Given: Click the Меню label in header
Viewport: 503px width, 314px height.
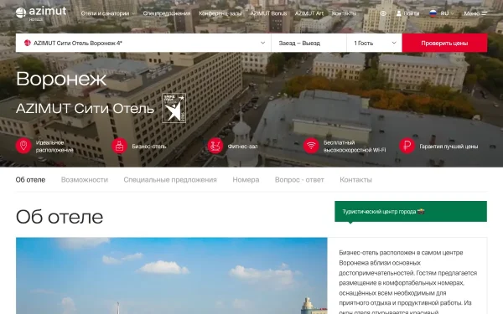Looking at the screenshot, I should [471, 13].
